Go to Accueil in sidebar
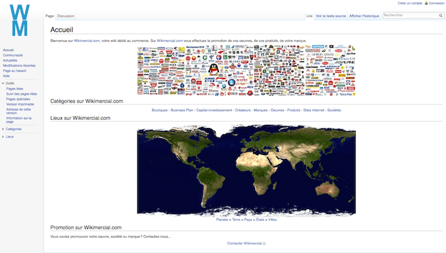This screenshot has height=253, width=446. point(8,50)
